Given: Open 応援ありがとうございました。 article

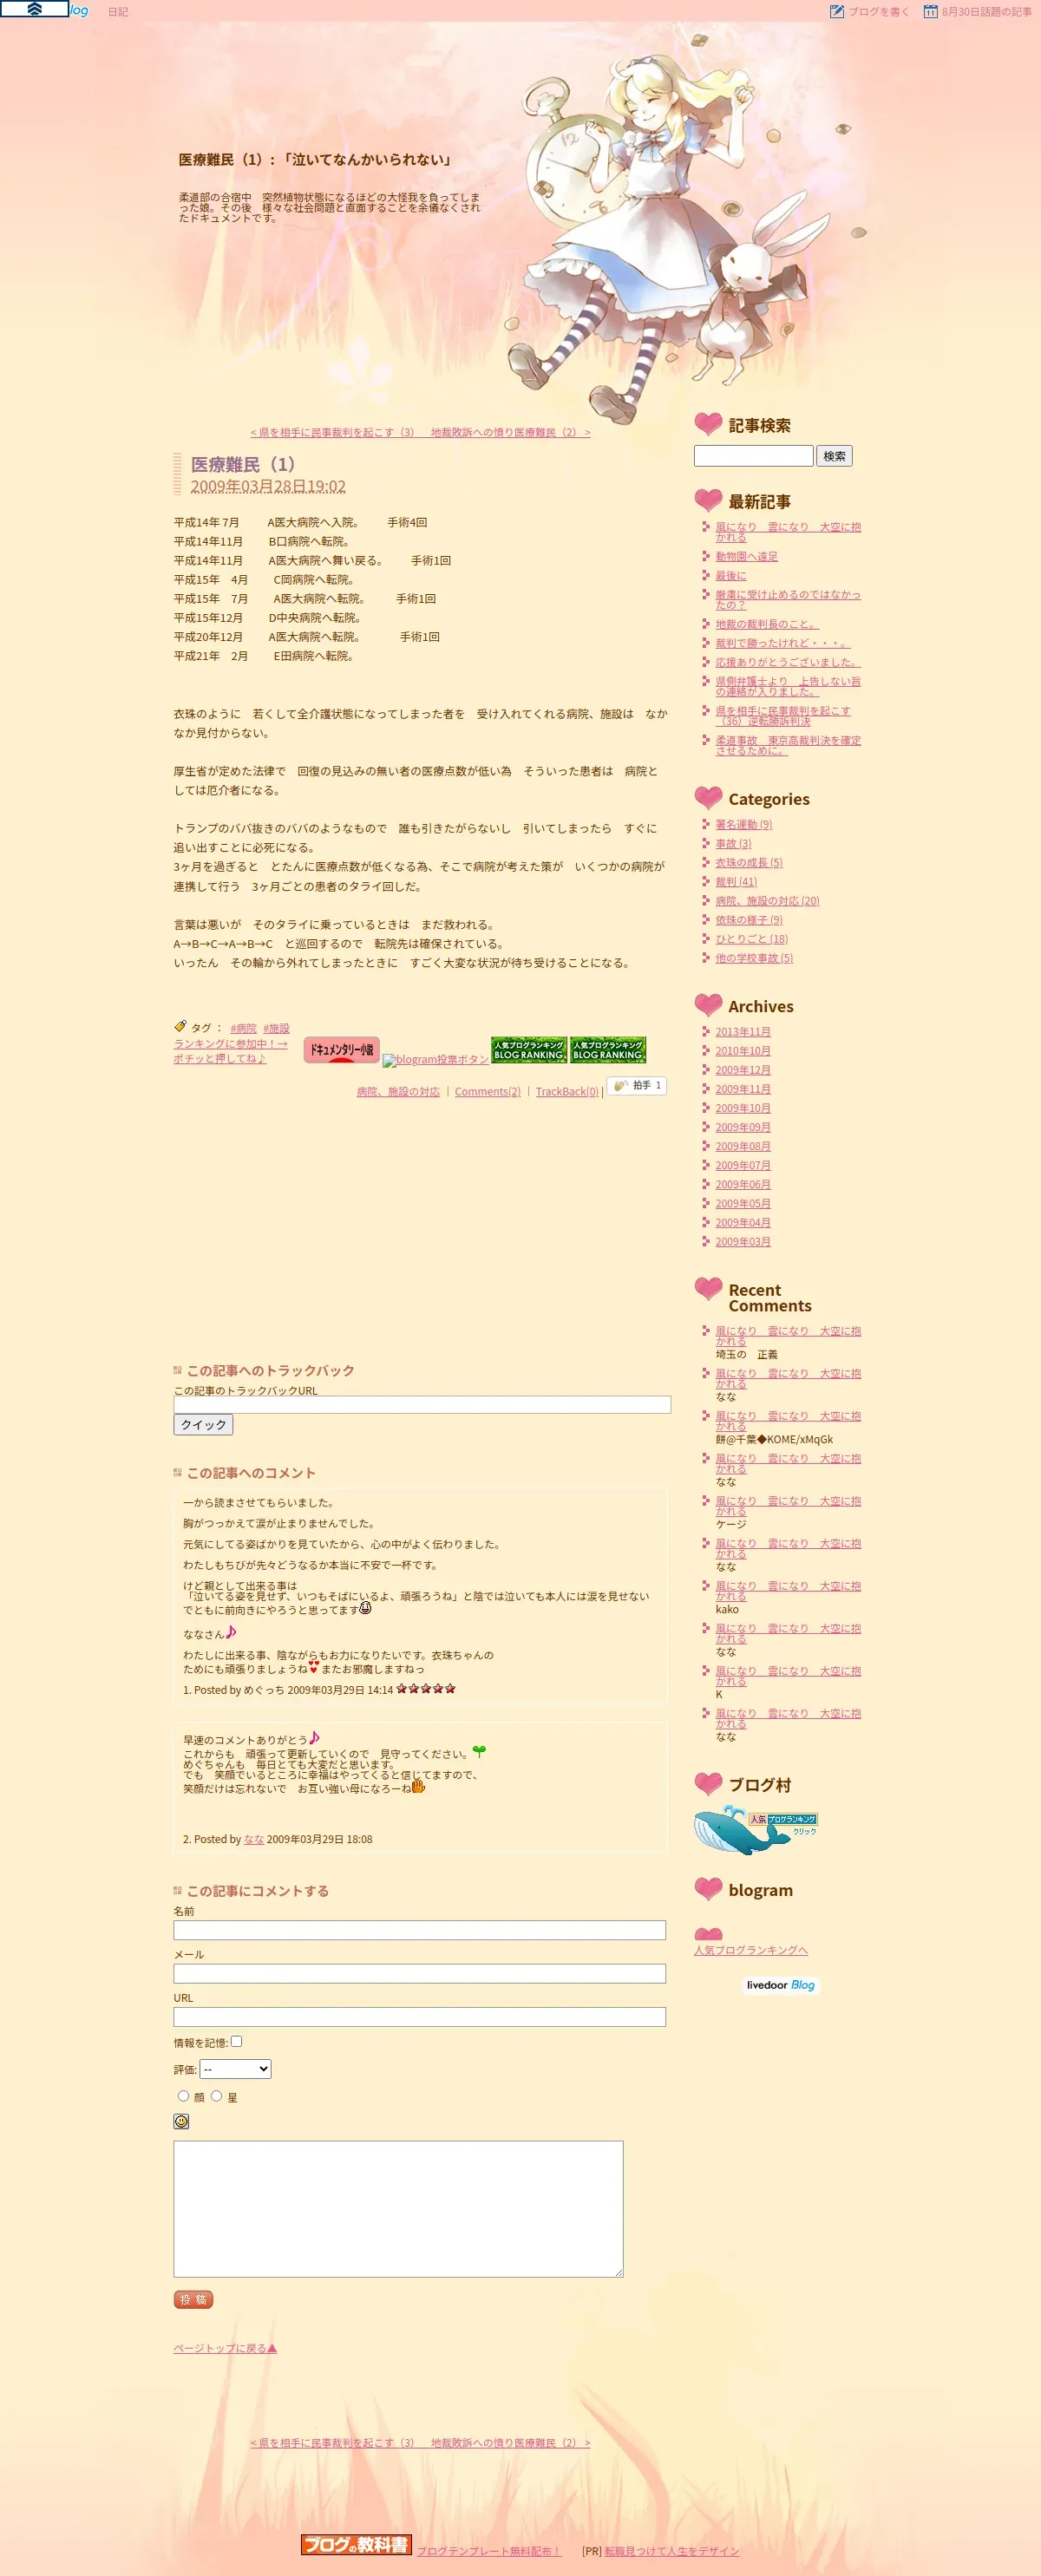Looking at the screenshot, I should (788, 662).
